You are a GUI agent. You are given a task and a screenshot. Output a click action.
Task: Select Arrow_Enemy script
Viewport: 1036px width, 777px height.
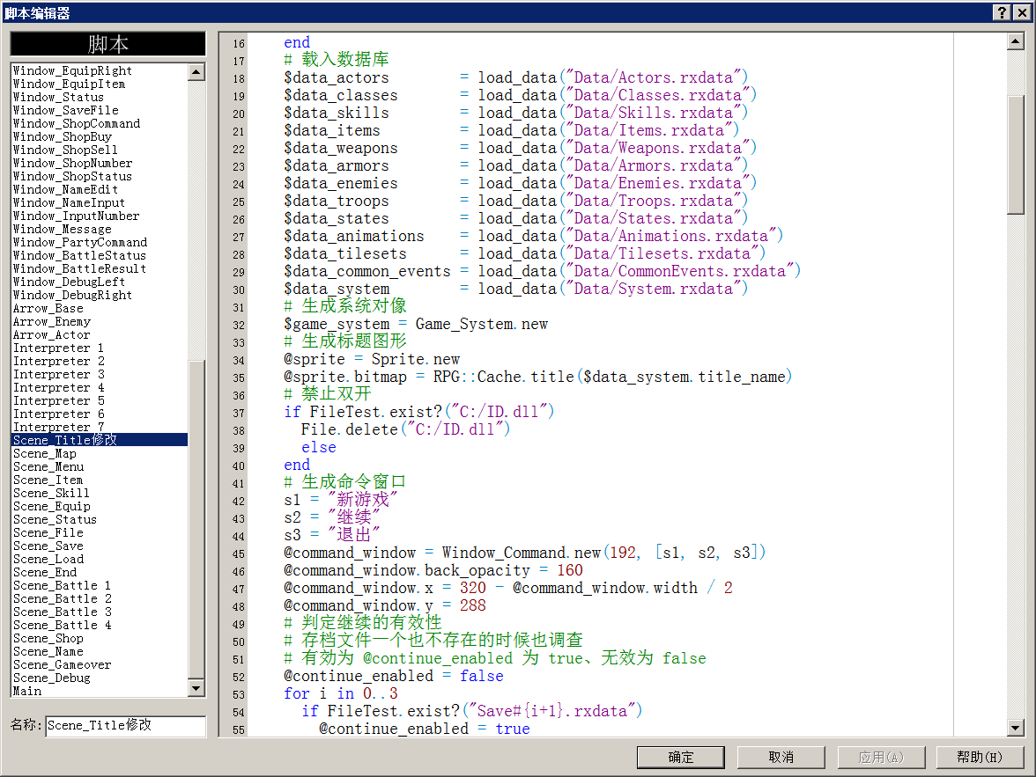(x=100, y=321)
